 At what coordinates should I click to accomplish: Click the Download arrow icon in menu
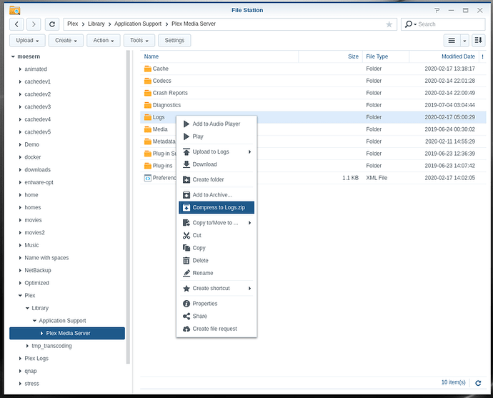[x=186, y=164]
